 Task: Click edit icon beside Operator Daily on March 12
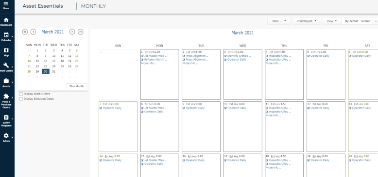coord(309,108)
